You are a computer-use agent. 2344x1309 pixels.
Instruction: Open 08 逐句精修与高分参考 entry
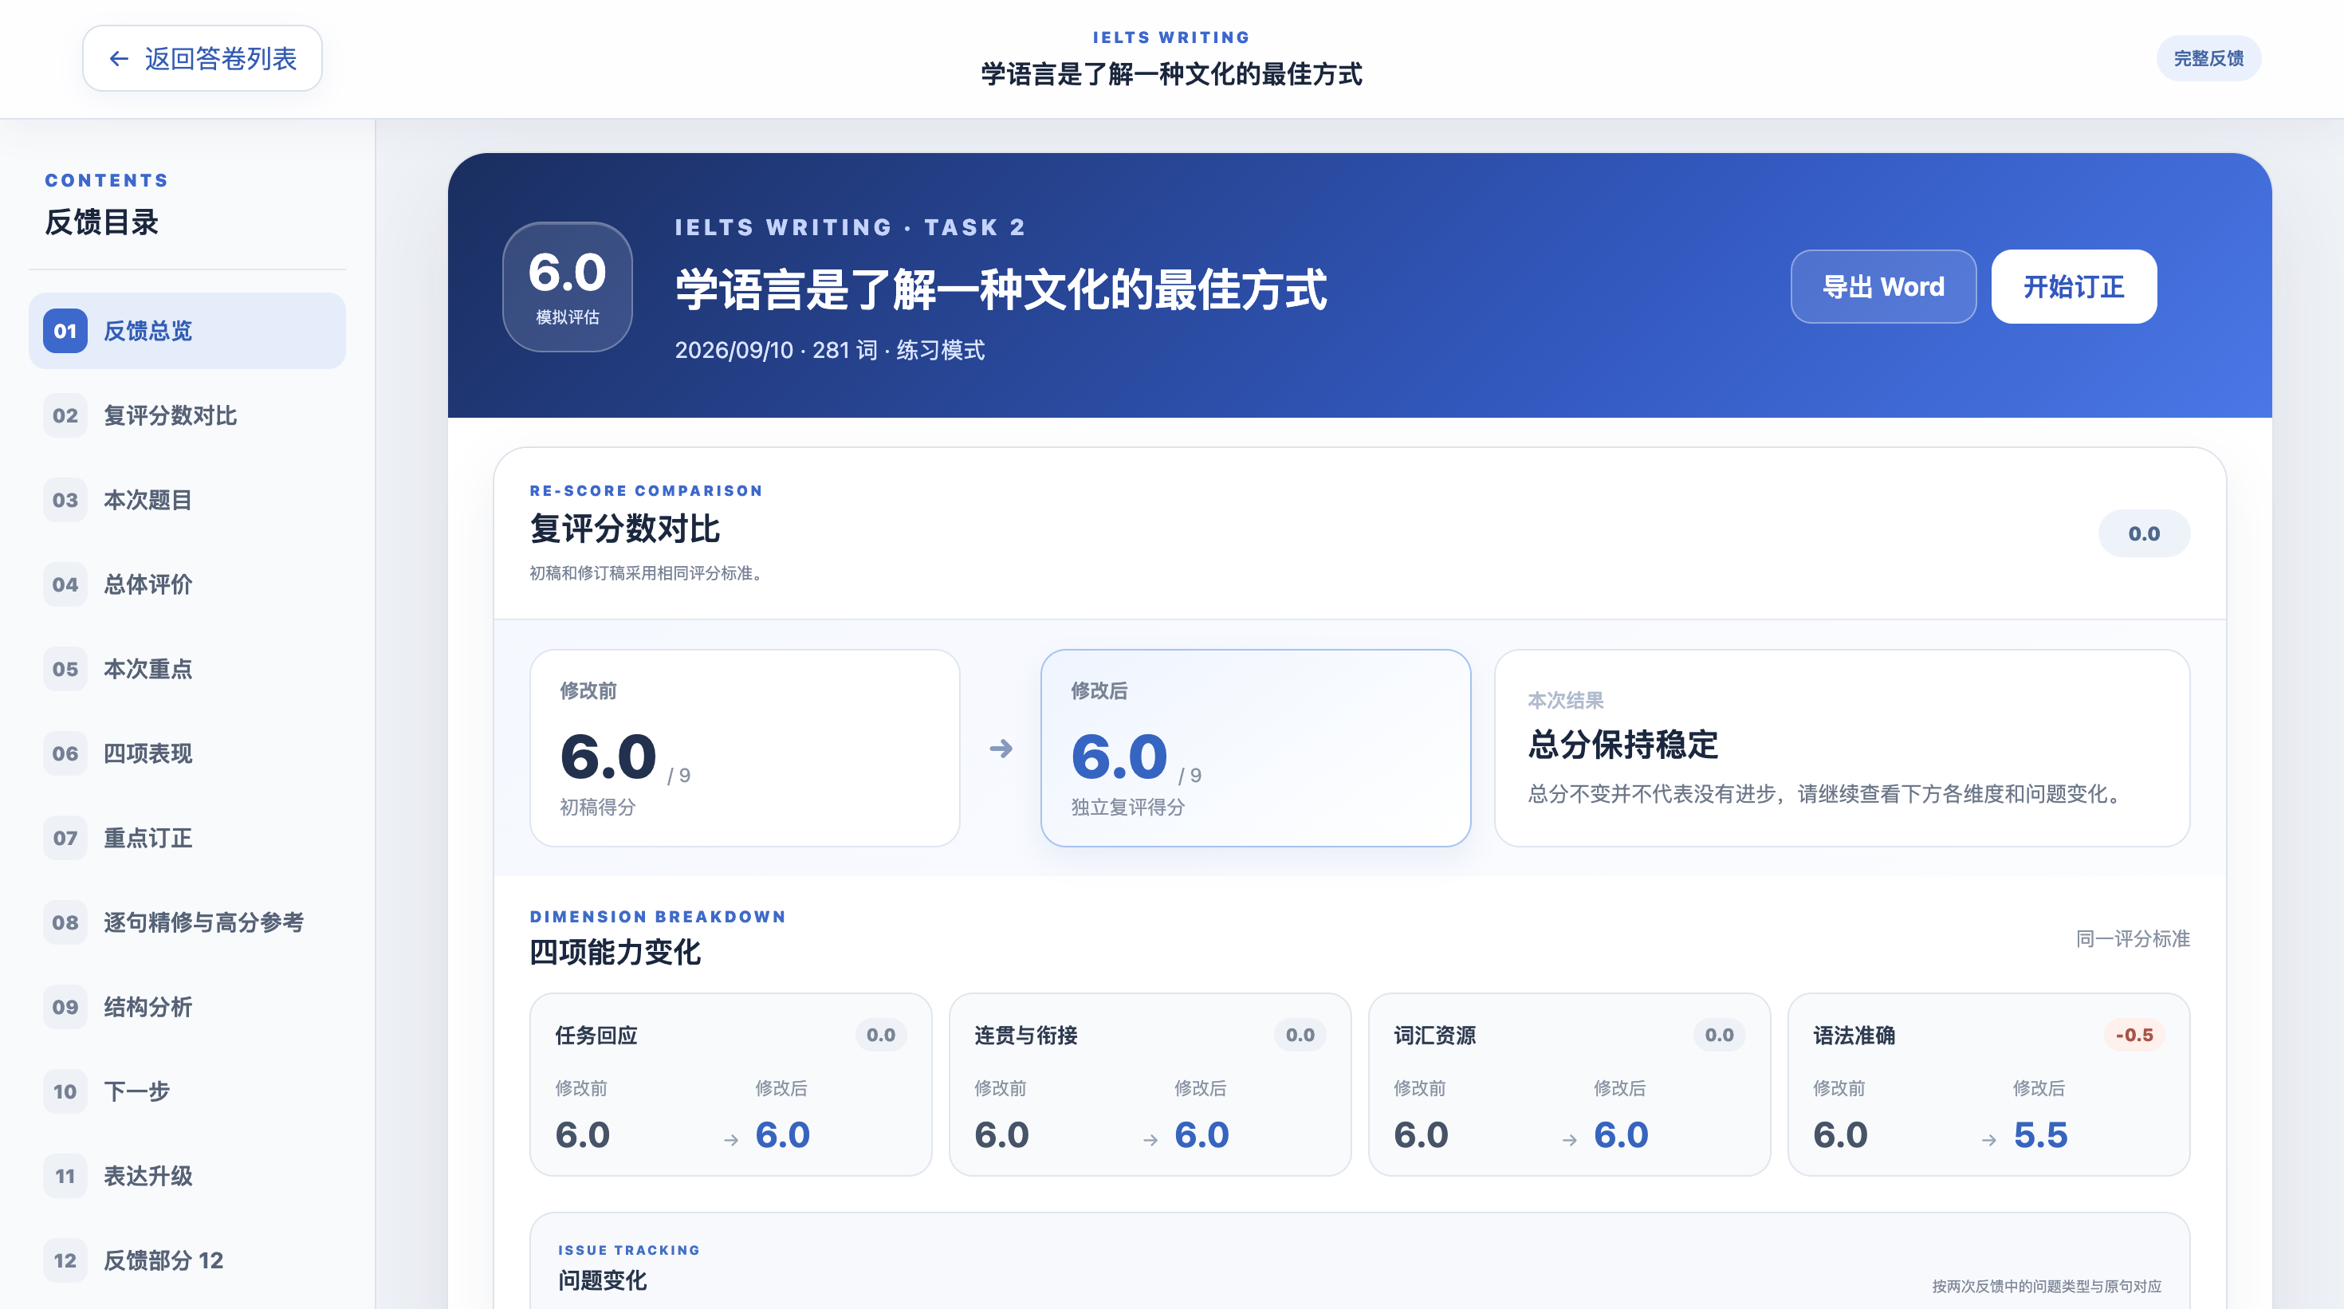tap(187, 922)
